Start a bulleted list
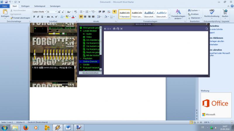234x131 pixels. coord(81,12)
